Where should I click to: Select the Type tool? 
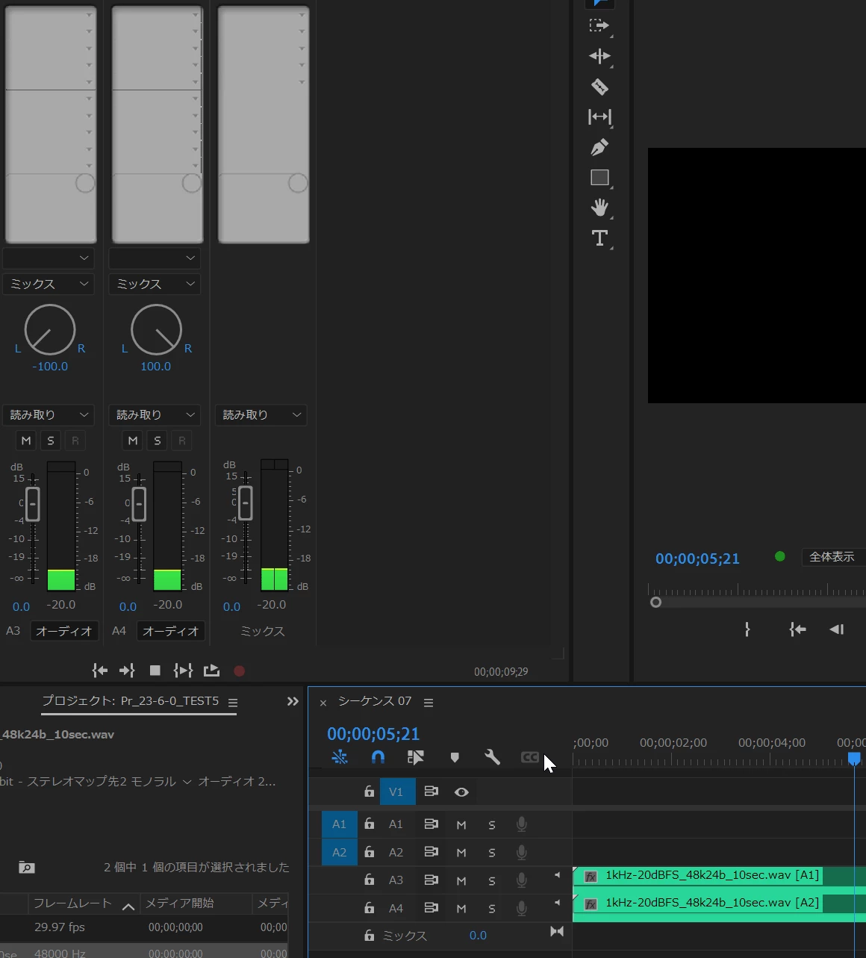point(599,238)
